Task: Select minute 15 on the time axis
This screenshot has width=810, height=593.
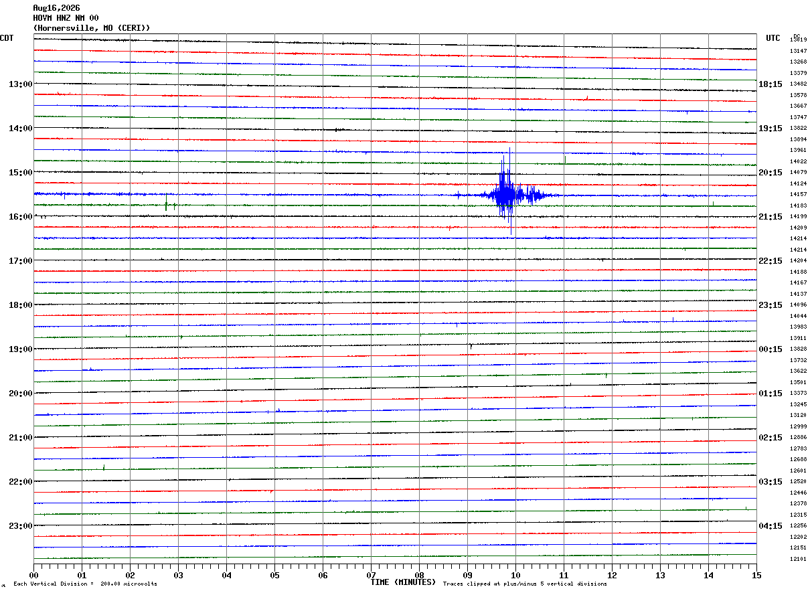Action: click(x=756, y=575)
